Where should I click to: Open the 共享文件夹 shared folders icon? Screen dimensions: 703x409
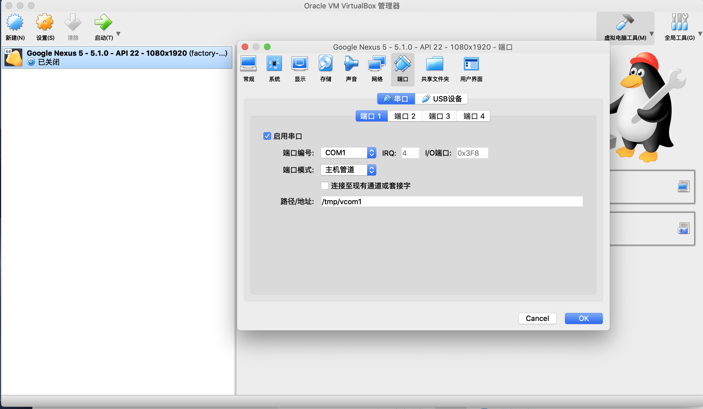click(435, 68)
